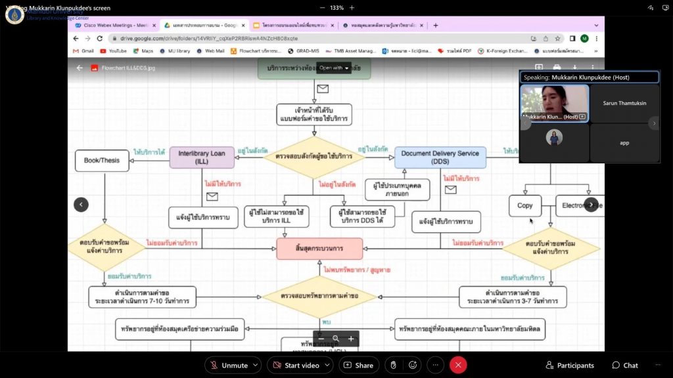Click the Drive preview back arrow
The height and width of the screenshot is (378, 673).
(80, 68)
